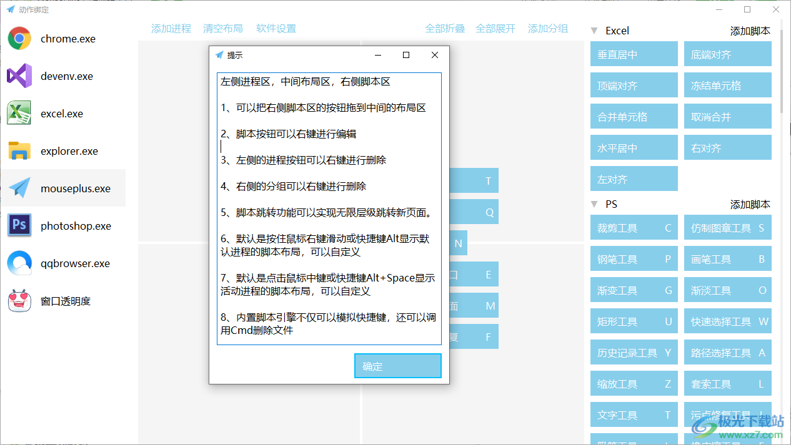Click the 动作绑定 title bar app icon
The height and width of the screenshot is (445, 791).
point(11,9)
